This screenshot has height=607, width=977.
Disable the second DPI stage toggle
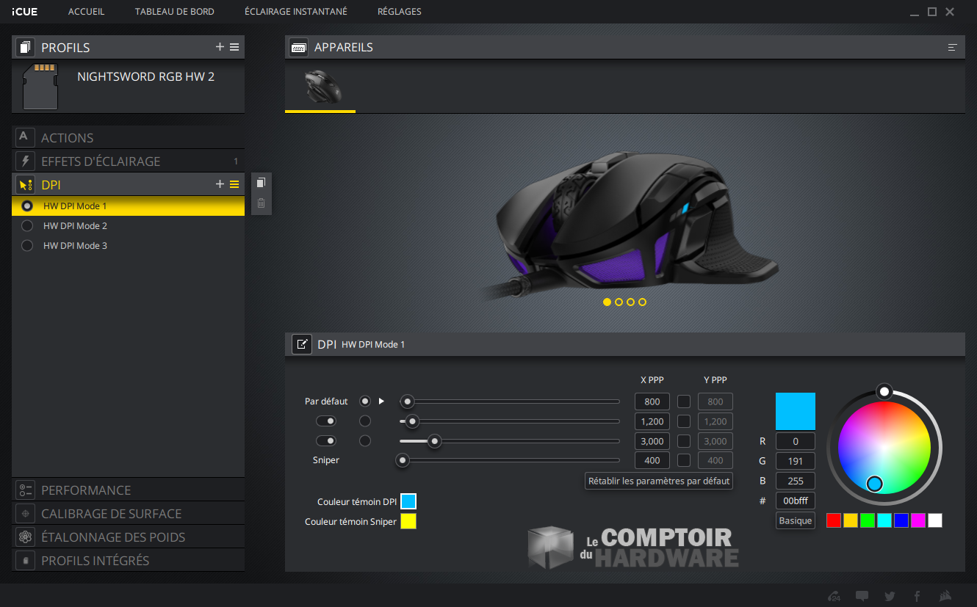coord(325,421)
